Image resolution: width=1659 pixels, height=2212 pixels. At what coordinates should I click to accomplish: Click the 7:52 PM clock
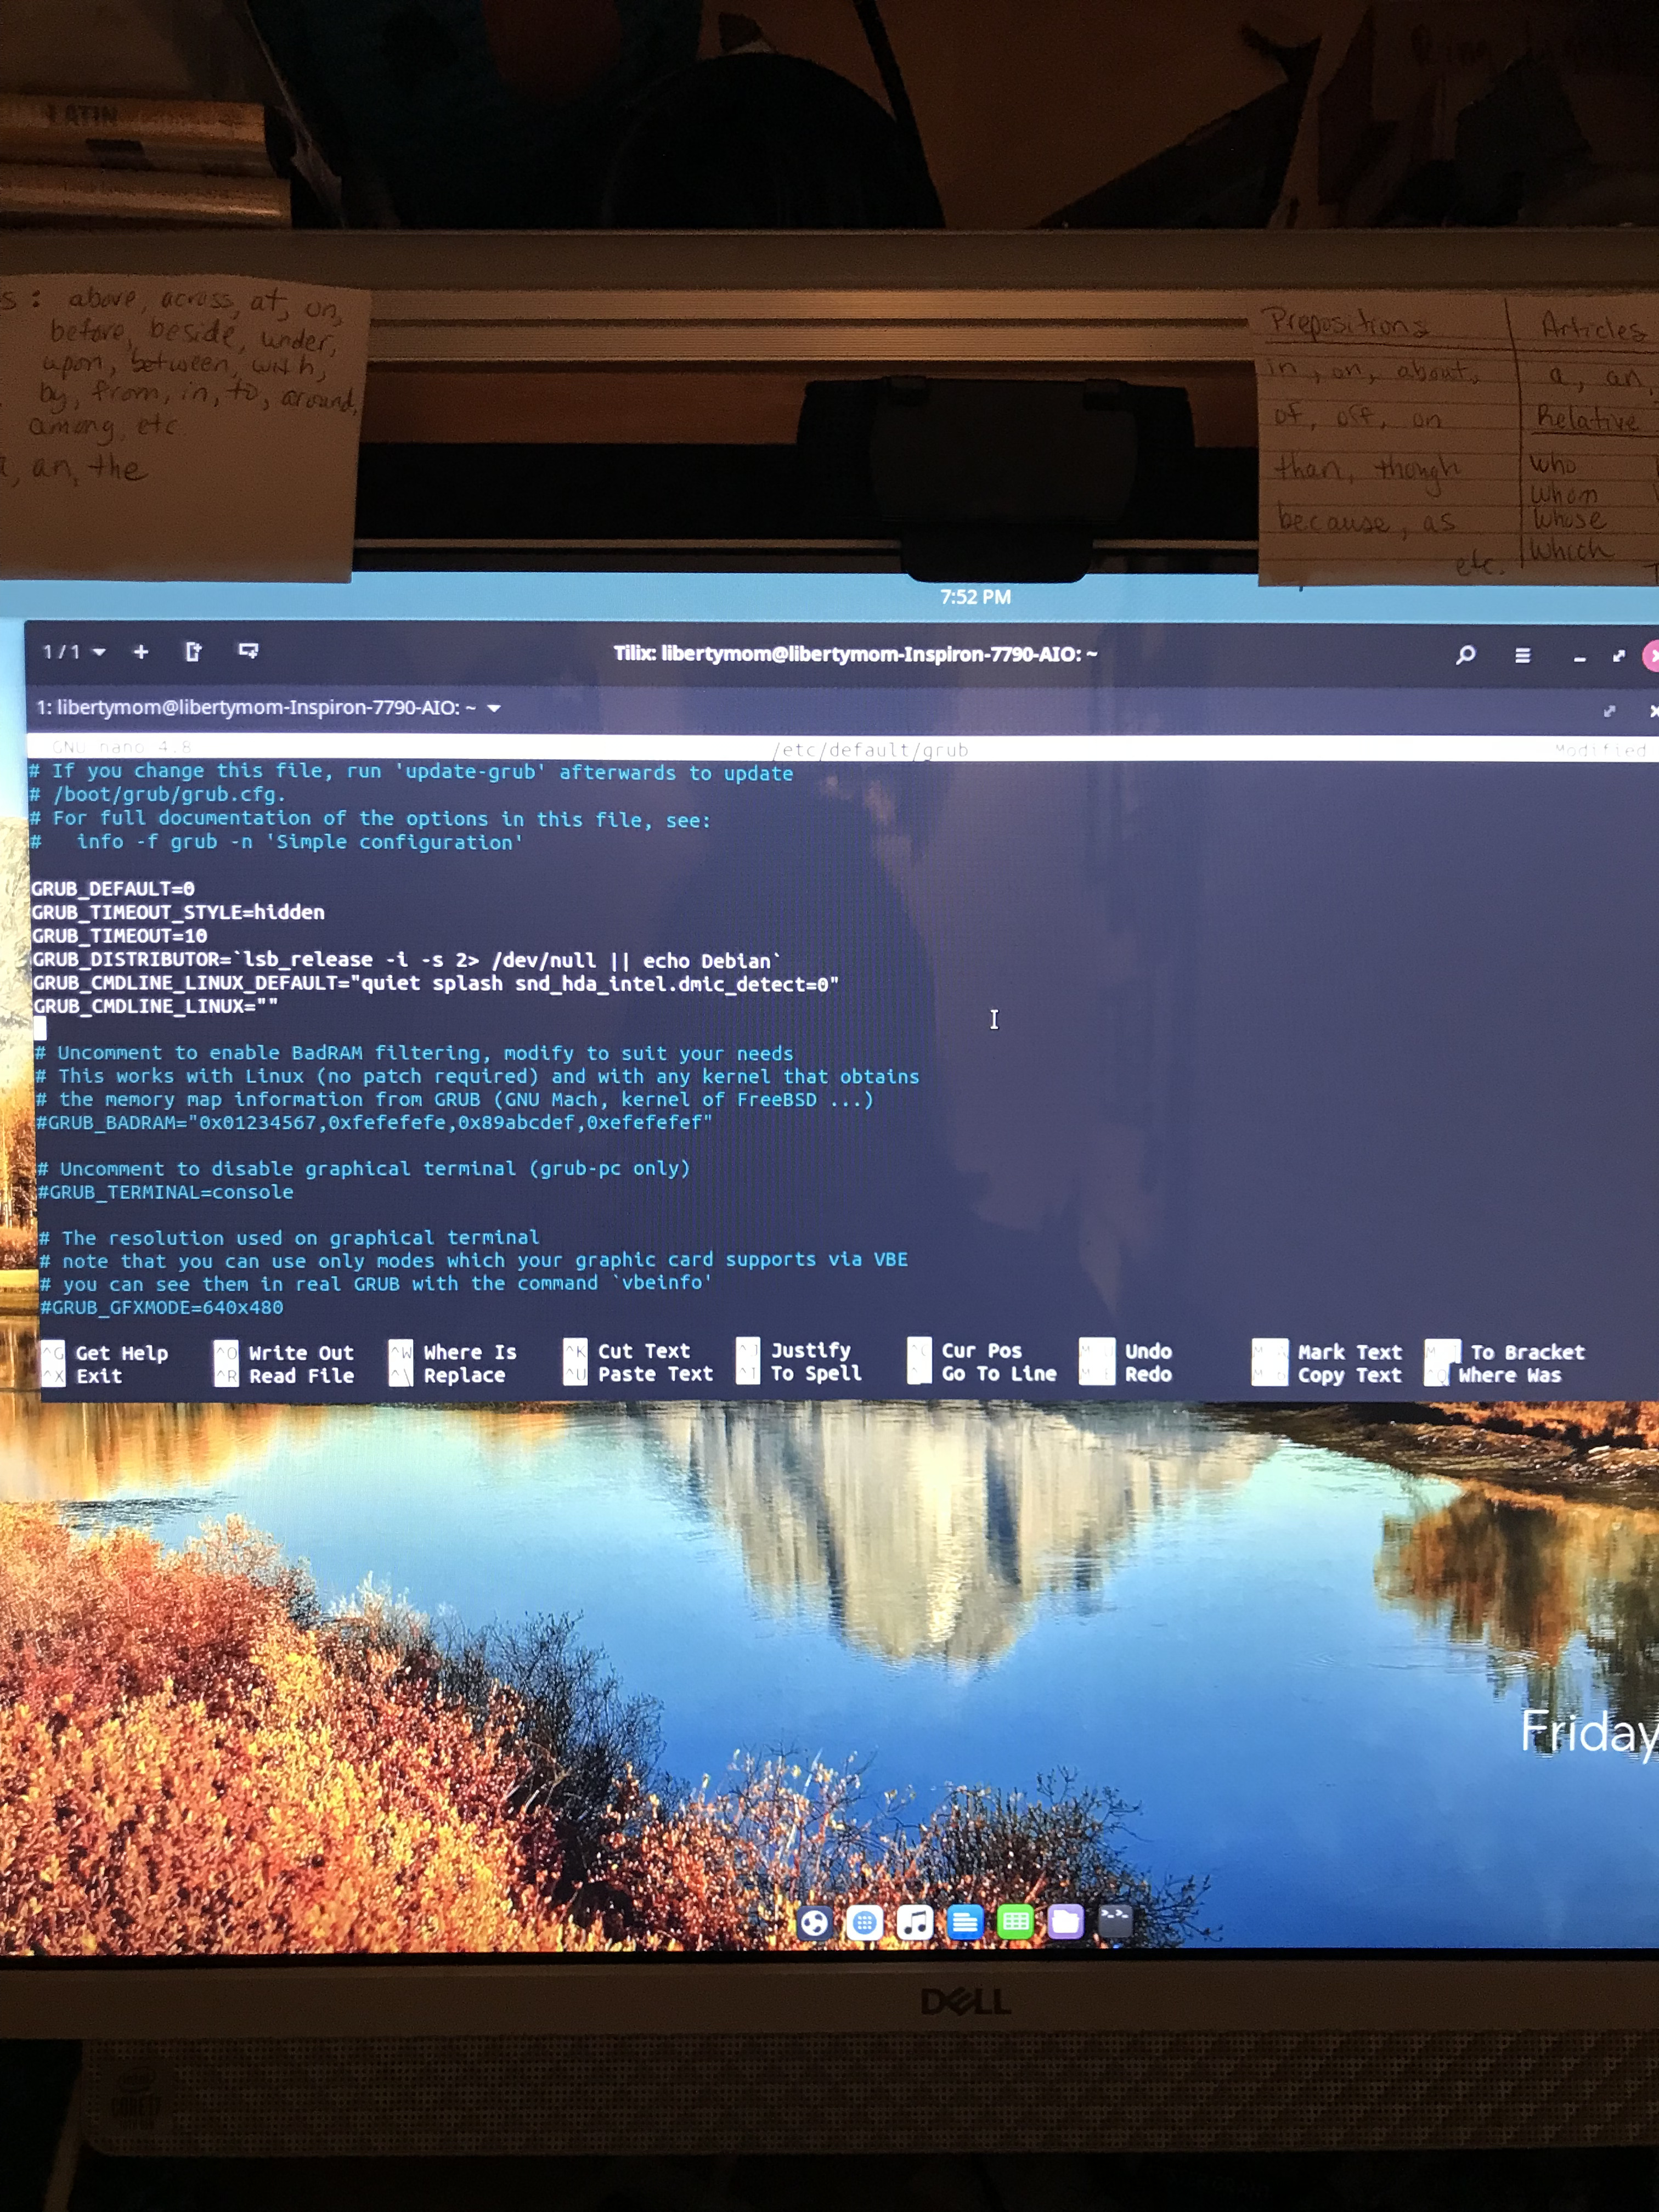pos(975,597)
